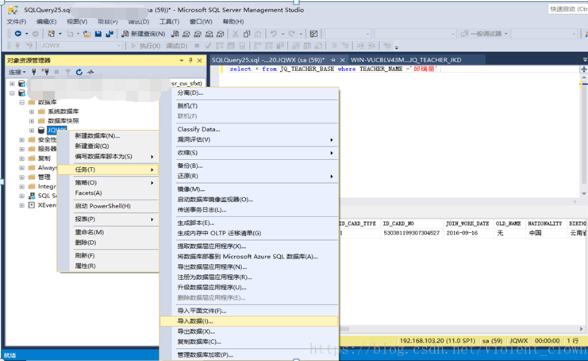Screen dimensions: 588x361
Task: Click the redo arrow icon
Action: (x=292, y=34)
